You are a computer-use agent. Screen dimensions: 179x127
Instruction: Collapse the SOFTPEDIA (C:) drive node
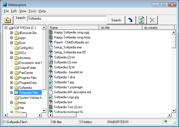click(6, 28)
